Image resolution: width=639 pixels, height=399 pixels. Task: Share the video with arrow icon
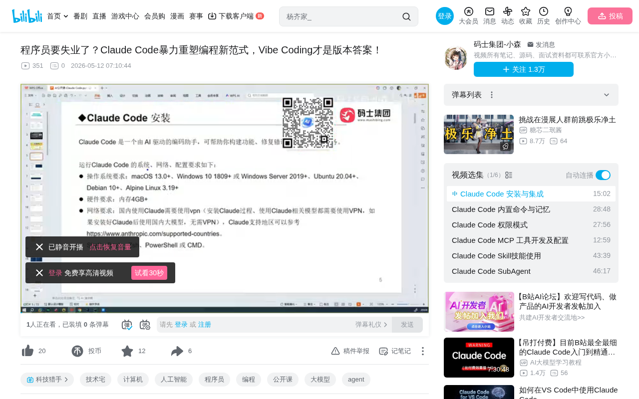pyautogui.click(x=177, y=351)
